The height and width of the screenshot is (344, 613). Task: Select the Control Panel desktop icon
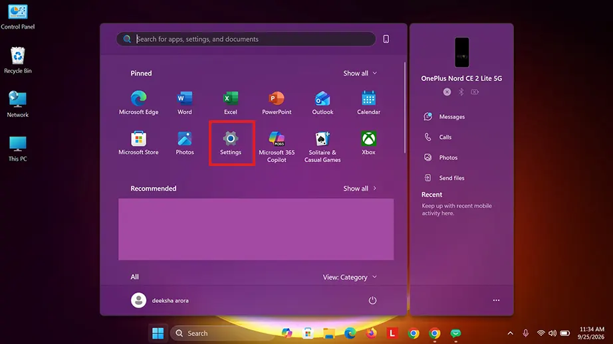[17, 17]
